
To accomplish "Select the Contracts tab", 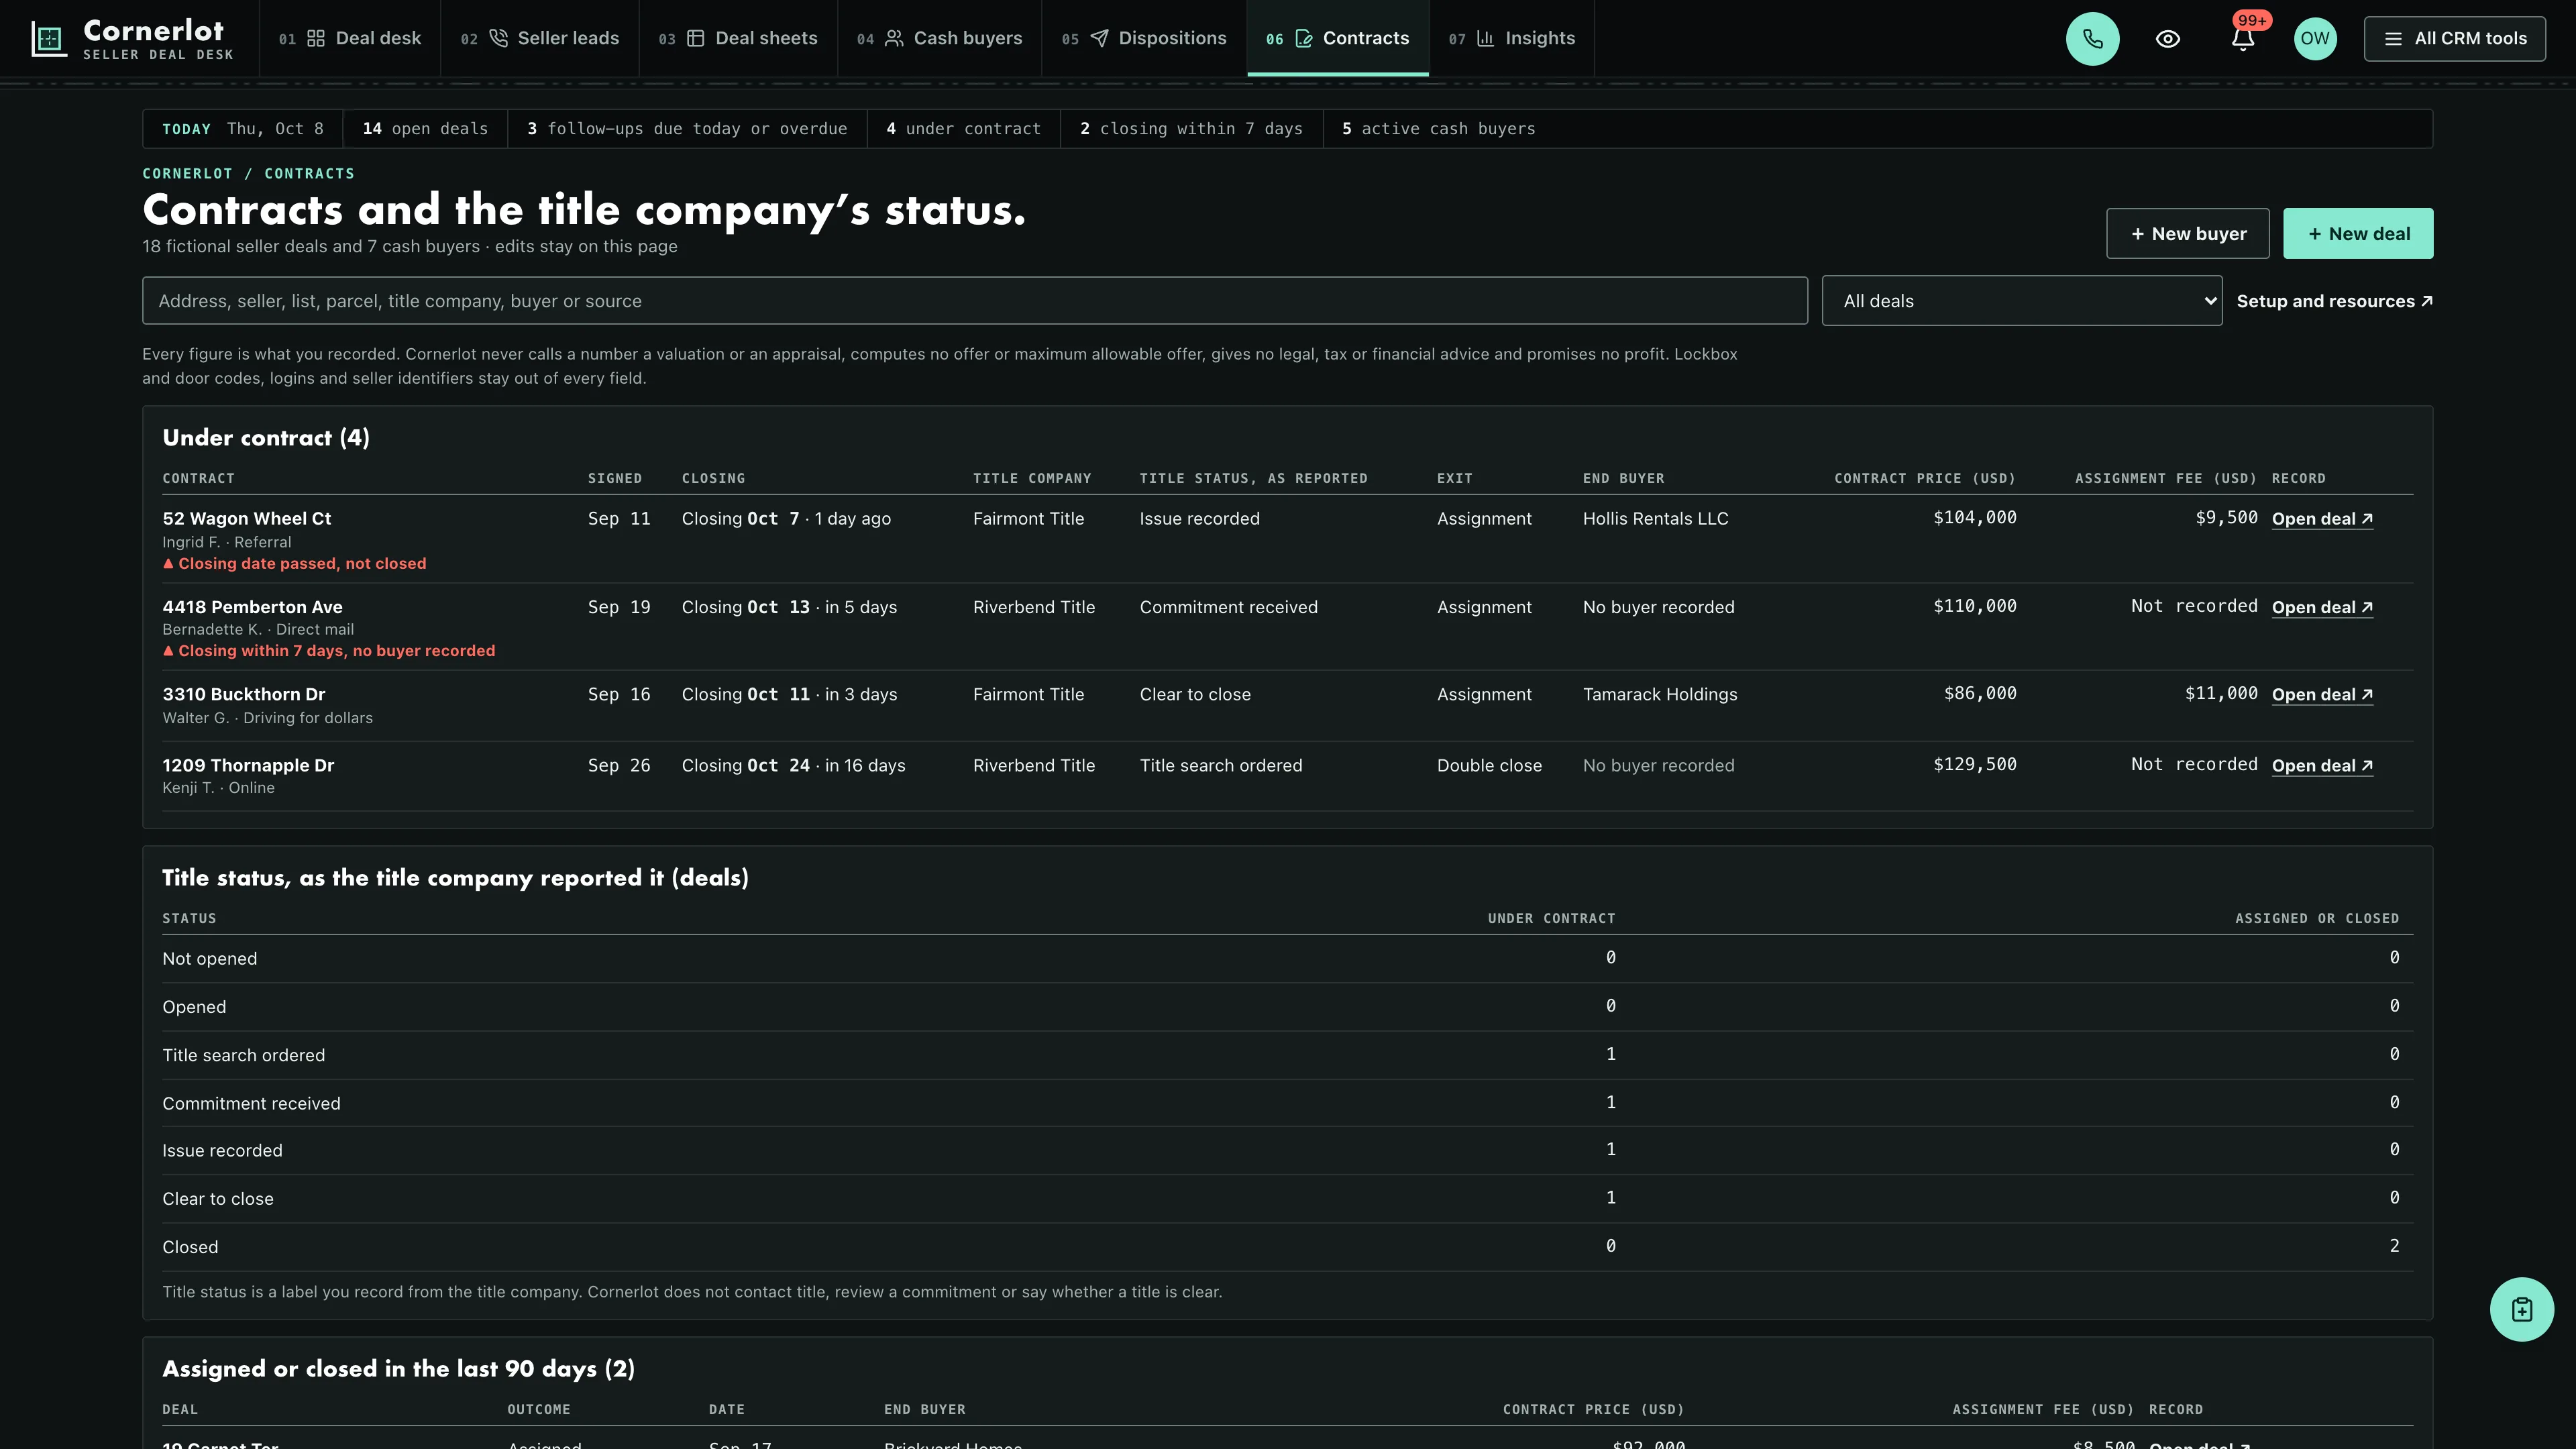I will click(x=1338, y=38).
